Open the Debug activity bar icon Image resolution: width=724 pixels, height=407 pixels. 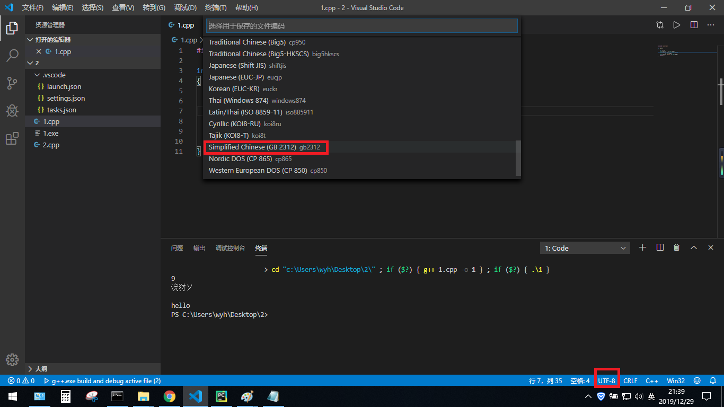pos(12,111)
